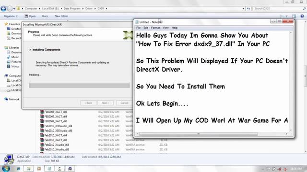Click the DirectX installation progress bar
The image size is (307, 172).
pos(79,85)
